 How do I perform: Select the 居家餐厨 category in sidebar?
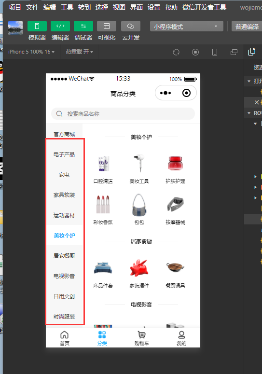(64, 256)
